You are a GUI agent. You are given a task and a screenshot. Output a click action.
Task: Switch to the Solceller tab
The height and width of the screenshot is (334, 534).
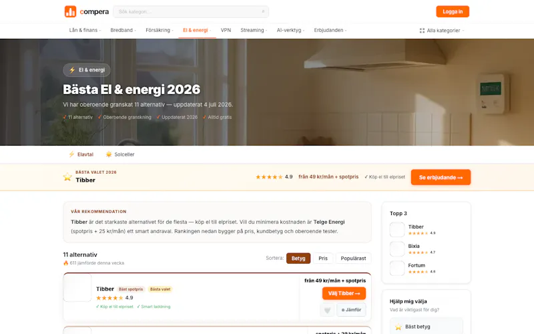tap(120, 154)
